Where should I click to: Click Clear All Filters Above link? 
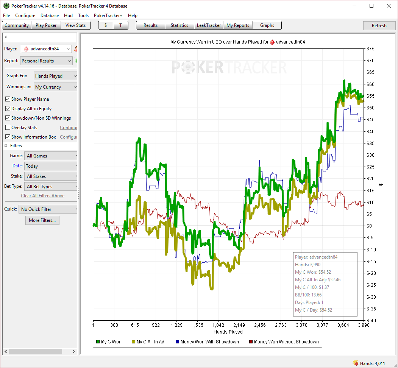click(x=43, y=196)
